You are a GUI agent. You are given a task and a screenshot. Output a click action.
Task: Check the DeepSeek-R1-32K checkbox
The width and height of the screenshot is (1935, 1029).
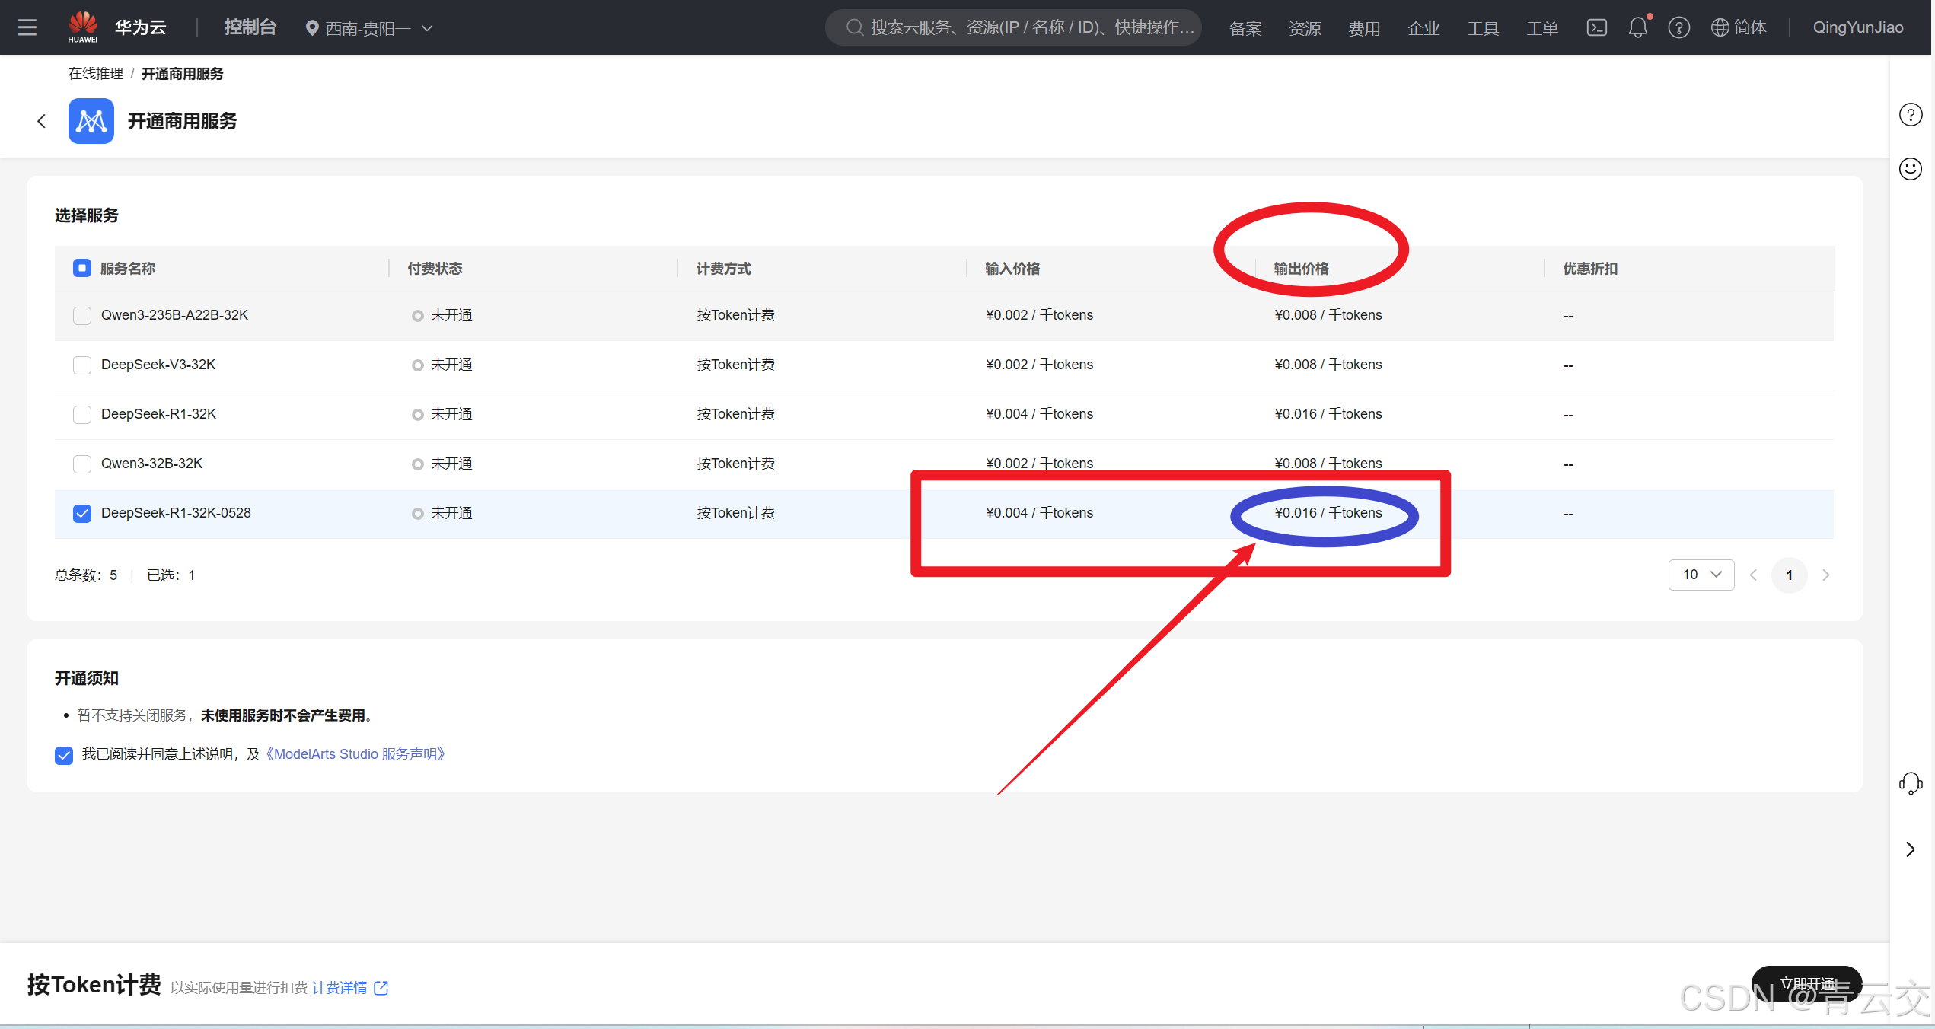pyautogui.click(x=82, y=414)
